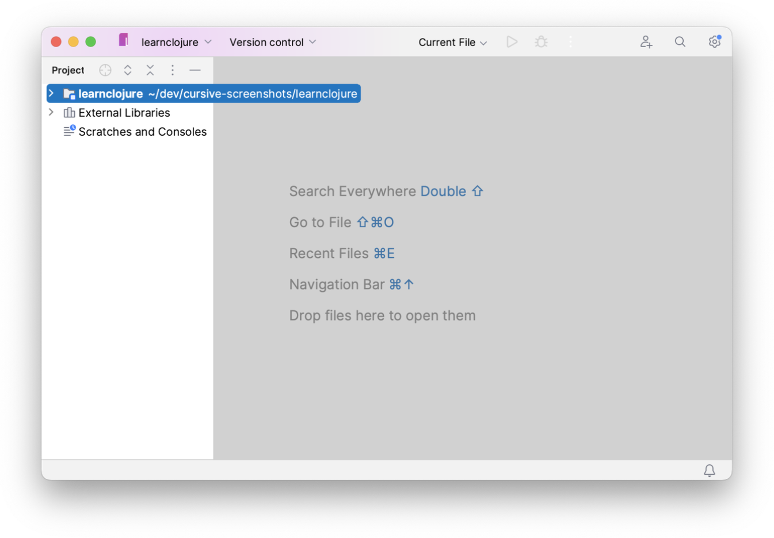The height and width of the screenshot is (538, 774).
Task: Hide the Project tool window
Action: 195,70
